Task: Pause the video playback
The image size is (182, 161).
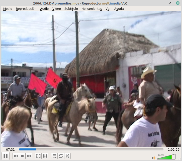Action: (x=6, y=156)
